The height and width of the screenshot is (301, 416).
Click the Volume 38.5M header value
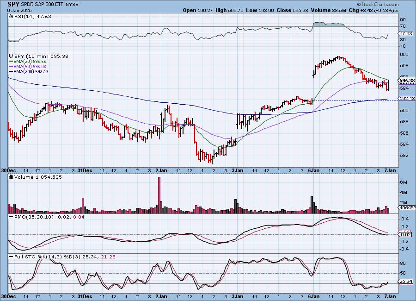(x=328, y=10)
